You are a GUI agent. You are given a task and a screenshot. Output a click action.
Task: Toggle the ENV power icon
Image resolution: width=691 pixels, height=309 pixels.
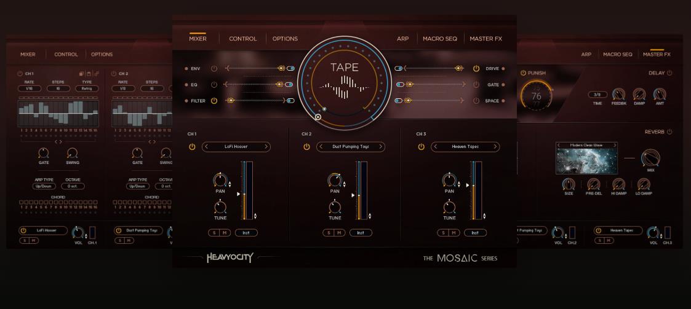tap(214, 69)
